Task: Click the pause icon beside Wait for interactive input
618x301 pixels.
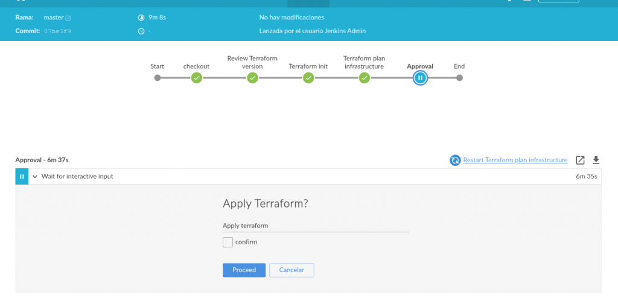Action: 22,177
